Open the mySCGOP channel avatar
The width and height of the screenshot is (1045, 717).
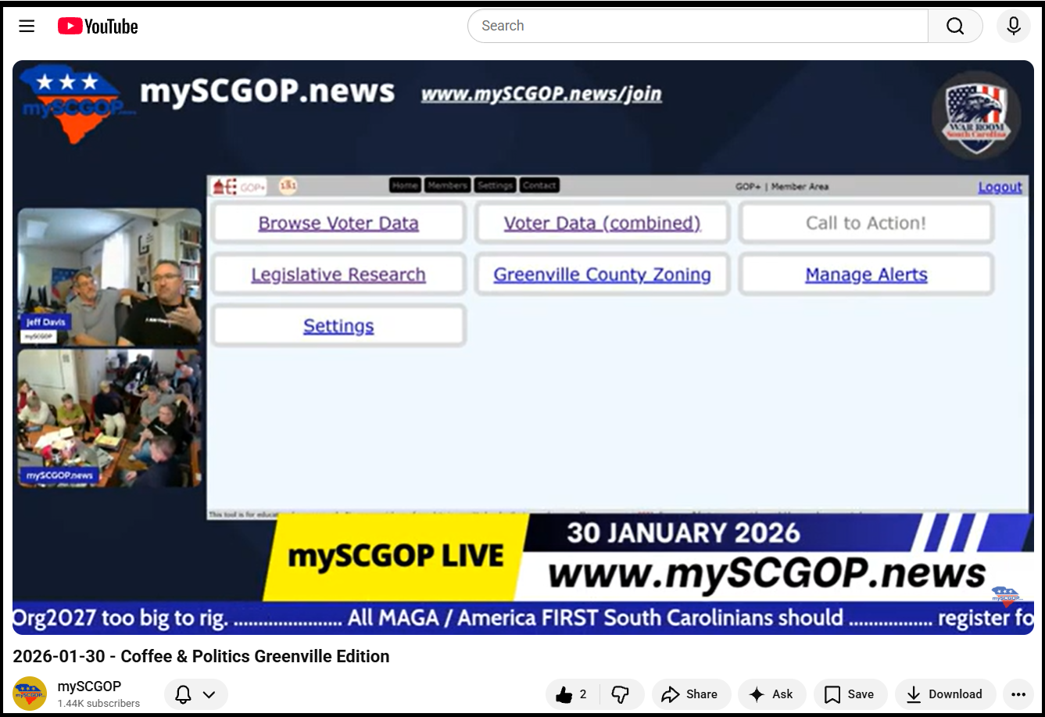tap(30, 694)
